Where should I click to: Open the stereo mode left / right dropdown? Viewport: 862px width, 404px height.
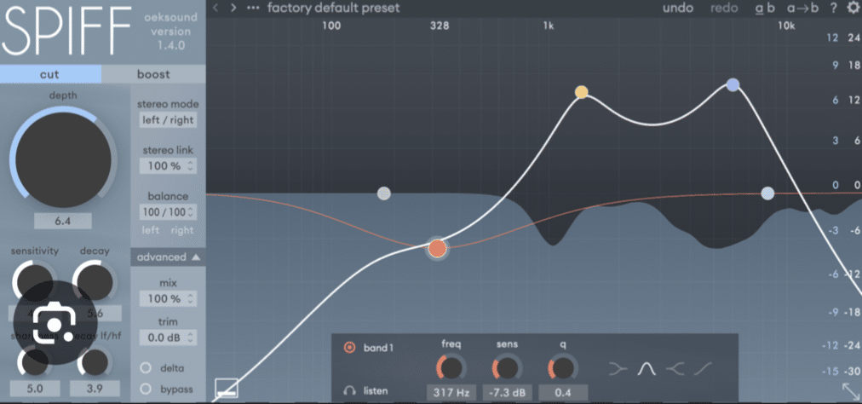[168, 120]
